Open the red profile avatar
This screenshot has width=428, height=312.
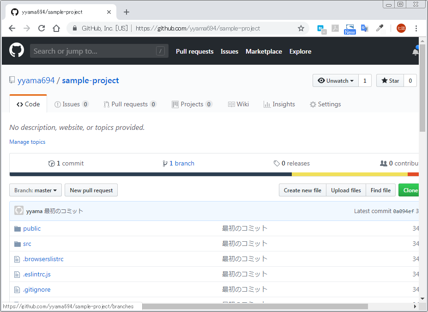pyautogui.click(x=401, y=28)
